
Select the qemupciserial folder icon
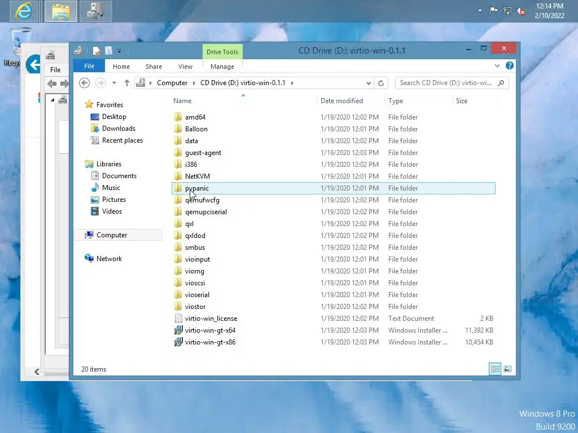[178, 212]
